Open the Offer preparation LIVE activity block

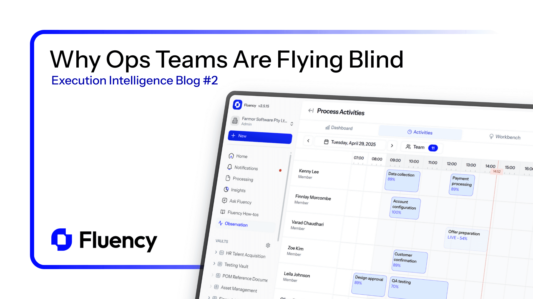[466, 240]
